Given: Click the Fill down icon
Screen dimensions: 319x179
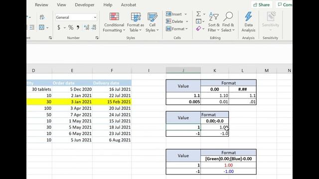Looking at the screenshot, I should [x=198, y=21].
